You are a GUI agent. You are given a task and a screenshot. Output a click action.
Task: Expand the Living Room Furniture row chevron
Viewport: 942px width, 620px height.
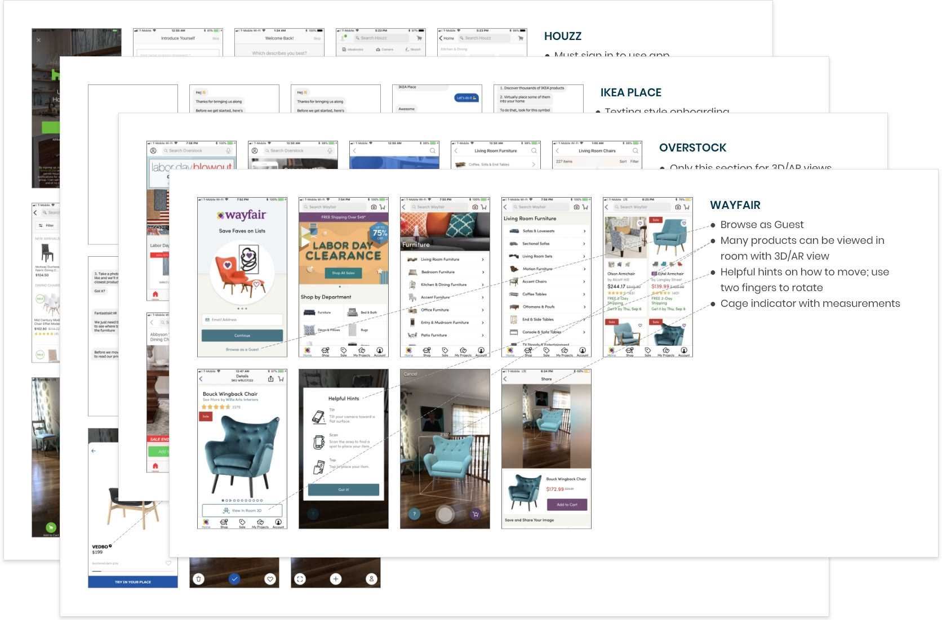click(x=483, y=260)
